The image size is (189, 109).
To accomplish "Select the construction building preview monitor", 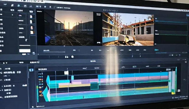I will point(128,29).
